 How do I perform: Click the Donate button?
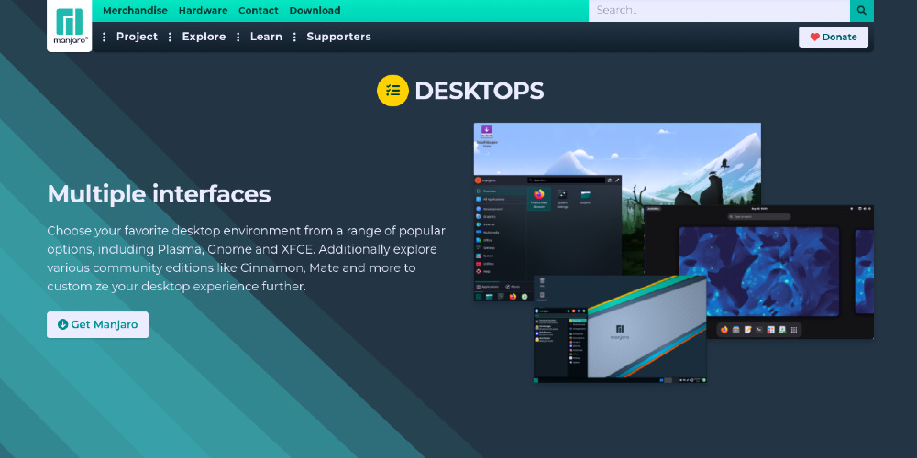point(834,37)
